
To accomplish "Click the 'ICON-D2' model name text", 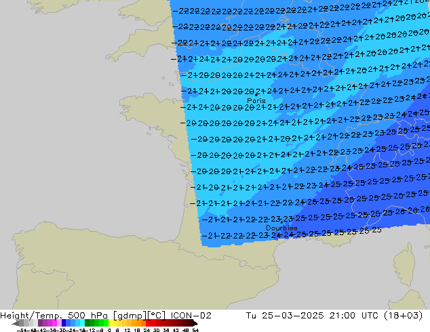I will [x=191, y=316].
